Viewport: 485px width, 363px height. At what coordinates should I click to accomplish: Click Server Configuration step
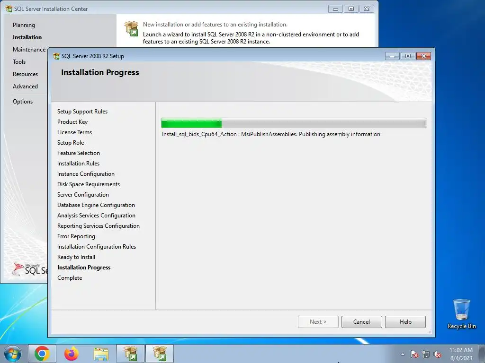[x=83, y=195]
